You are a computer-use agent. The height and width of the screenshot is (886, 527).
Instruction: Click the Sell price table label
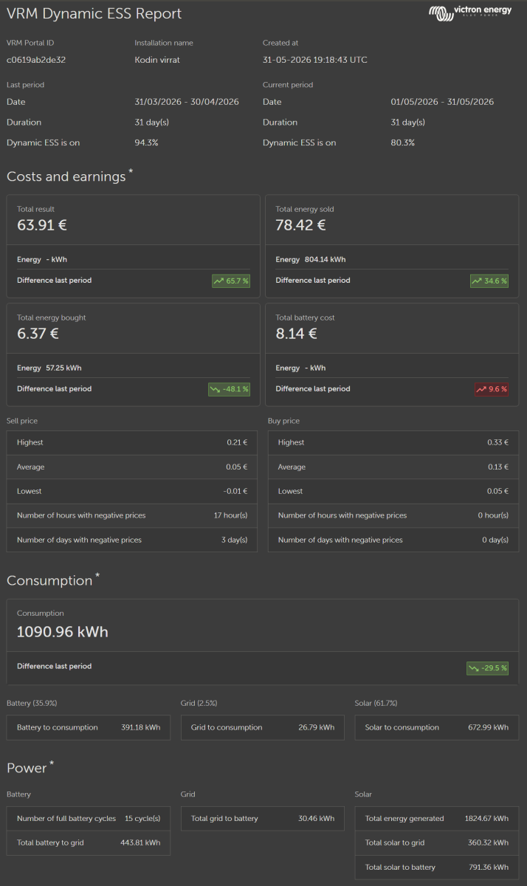point(22,421)
